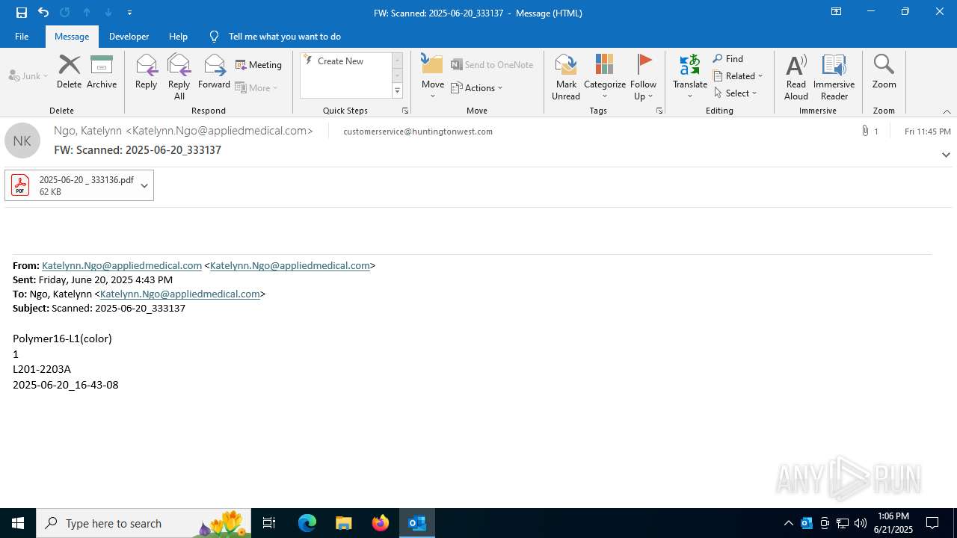The height and width of the screenshot is (538, 957).
Task: Open Task View on taskbar
Action: (x=269, y=523)
